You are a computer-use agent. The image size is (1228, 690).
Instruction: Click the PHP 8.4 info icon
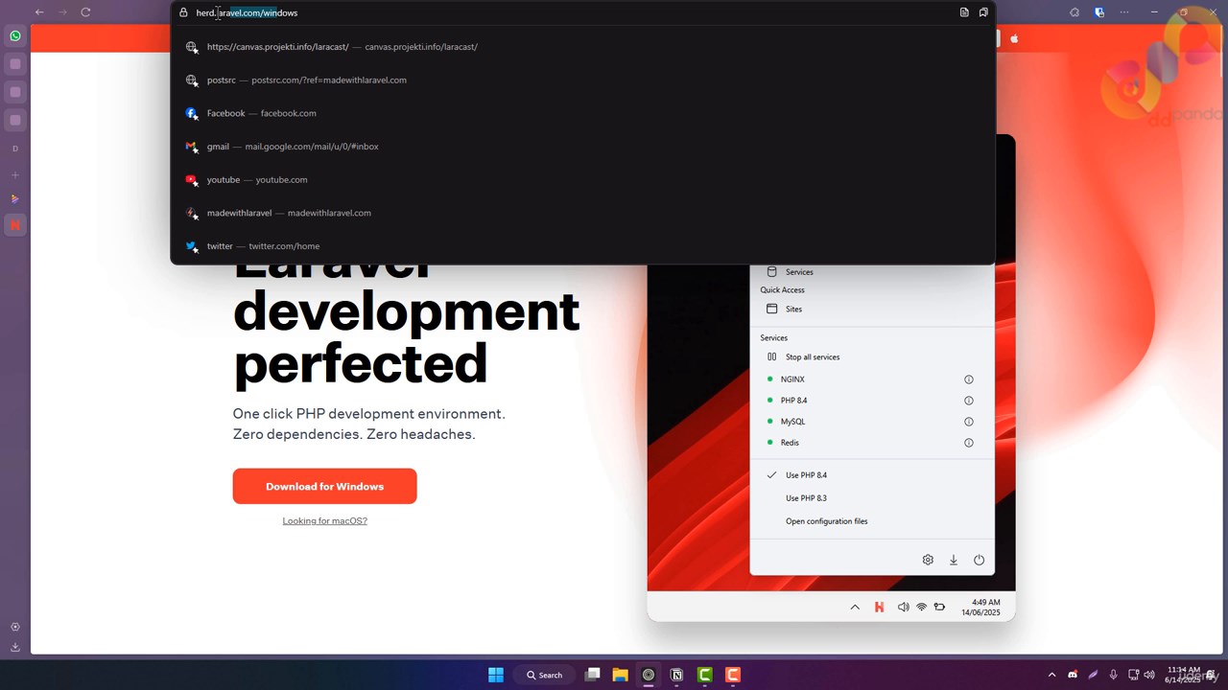(x=968, y=401)
